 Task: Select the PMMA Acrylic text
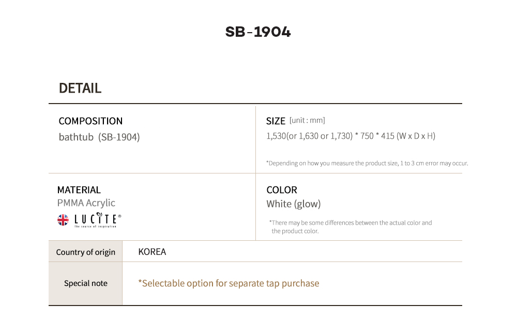point(86,203)
